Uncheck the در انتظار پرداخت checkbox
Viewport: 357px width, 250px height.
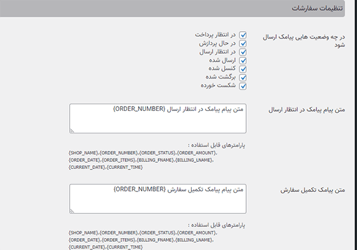pos(243,35)
